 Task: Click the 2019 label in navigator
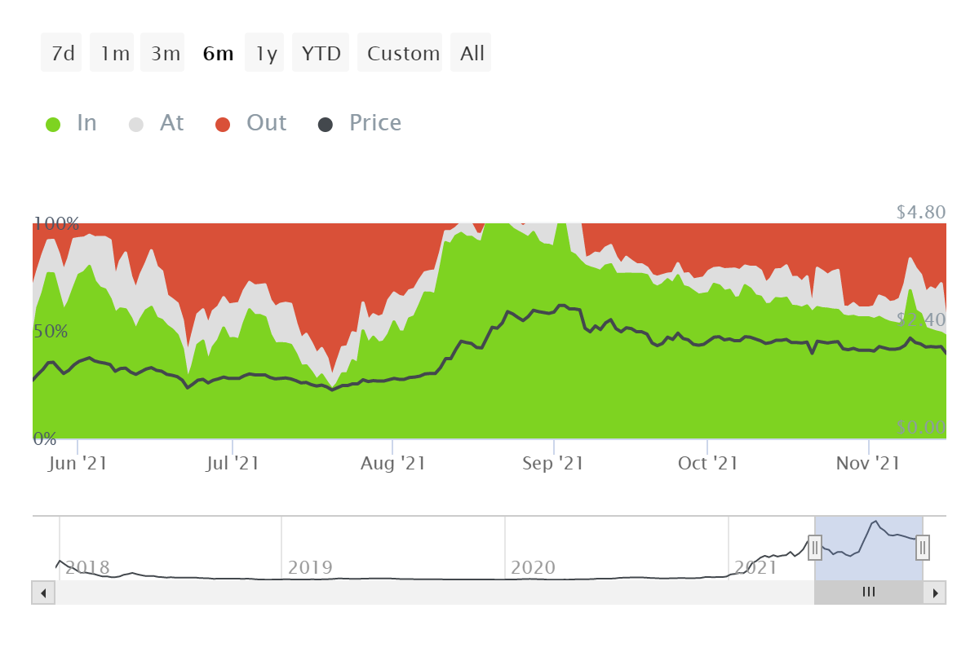pos(312,567)
